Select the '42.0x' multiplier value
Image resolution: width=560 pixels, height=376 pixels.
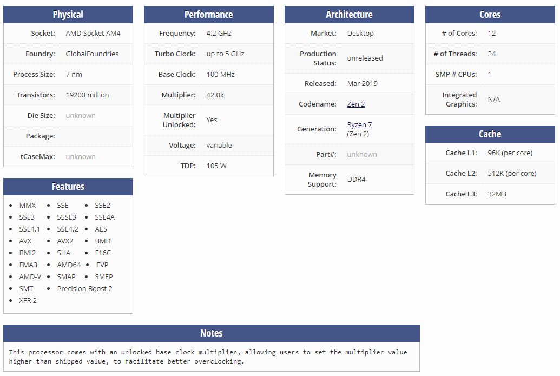tap(215, 95)
